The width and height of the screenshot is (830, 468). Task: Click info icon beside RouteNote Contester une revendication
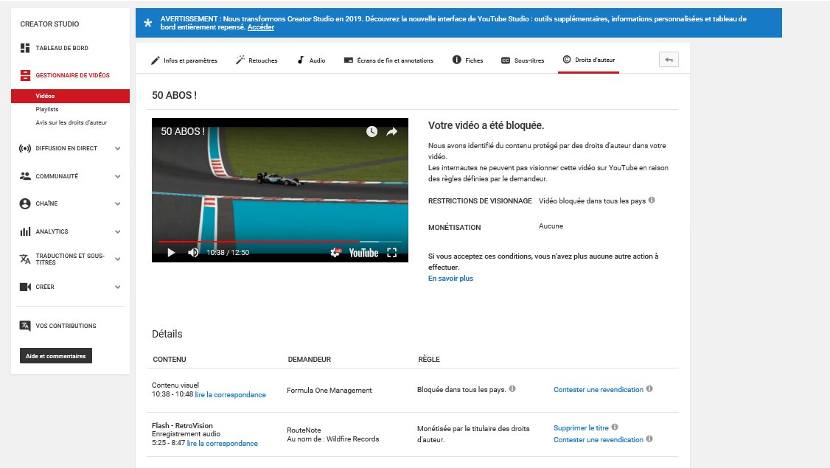pyautogui.click(x=649, y=439)
